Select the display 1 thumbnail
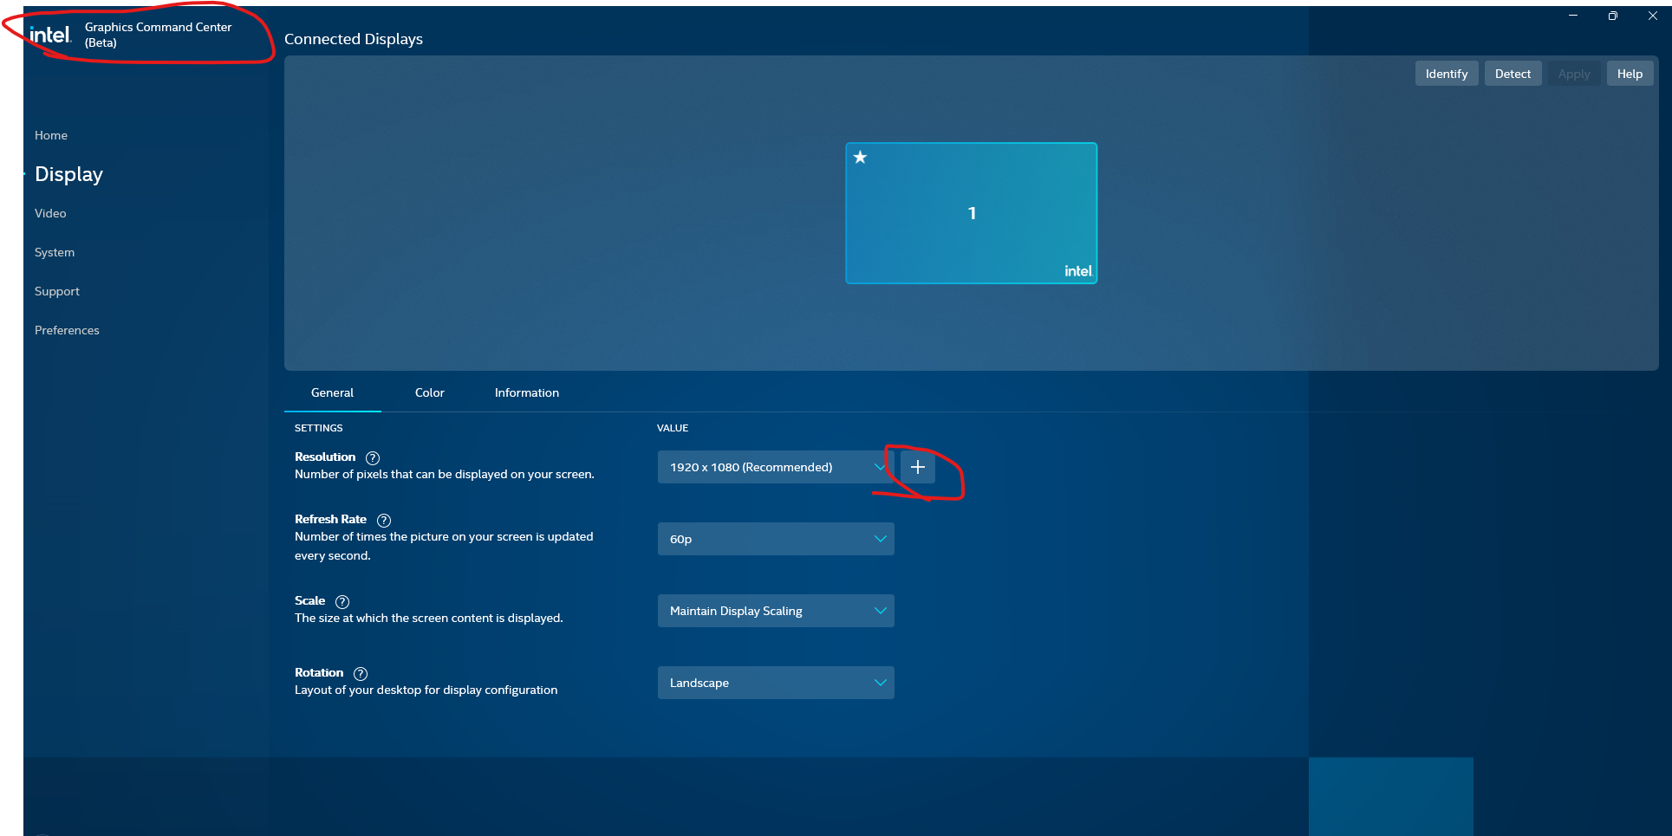 pyautogui.click(x=971, y=213)
